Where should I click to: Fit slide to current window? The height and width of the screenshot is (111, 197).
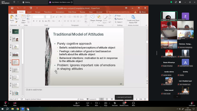point(145,99)
